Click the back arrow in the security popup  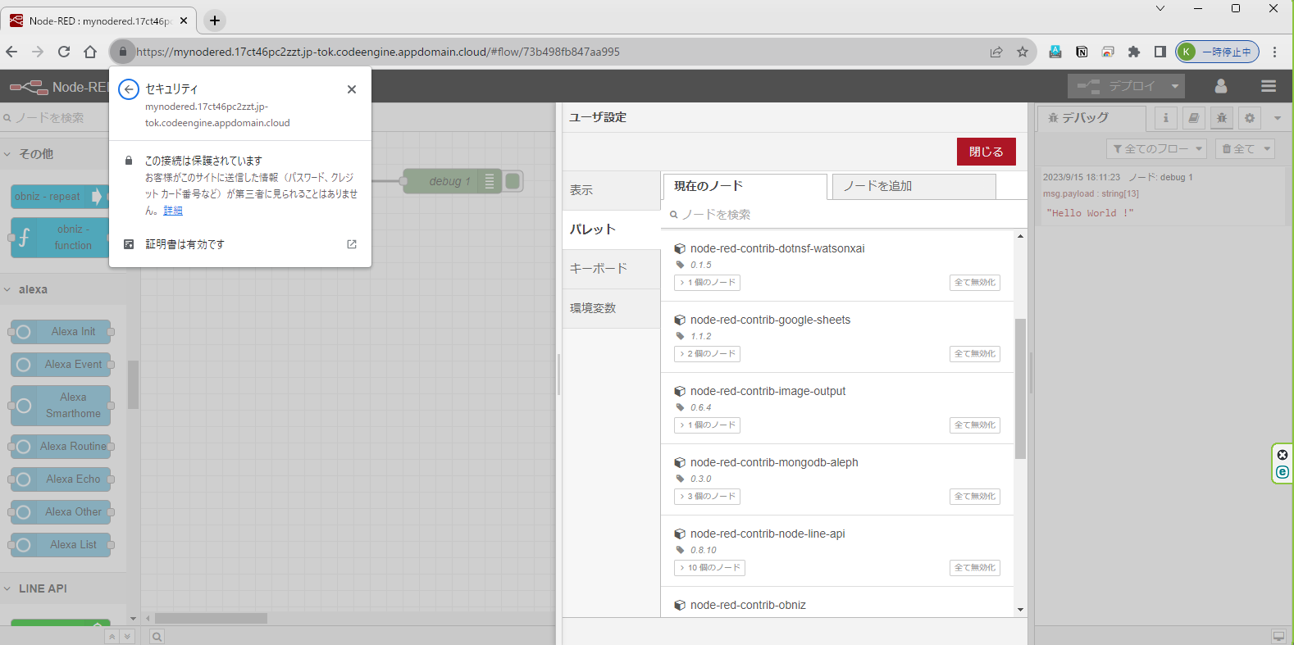click(x=129, y=89)
